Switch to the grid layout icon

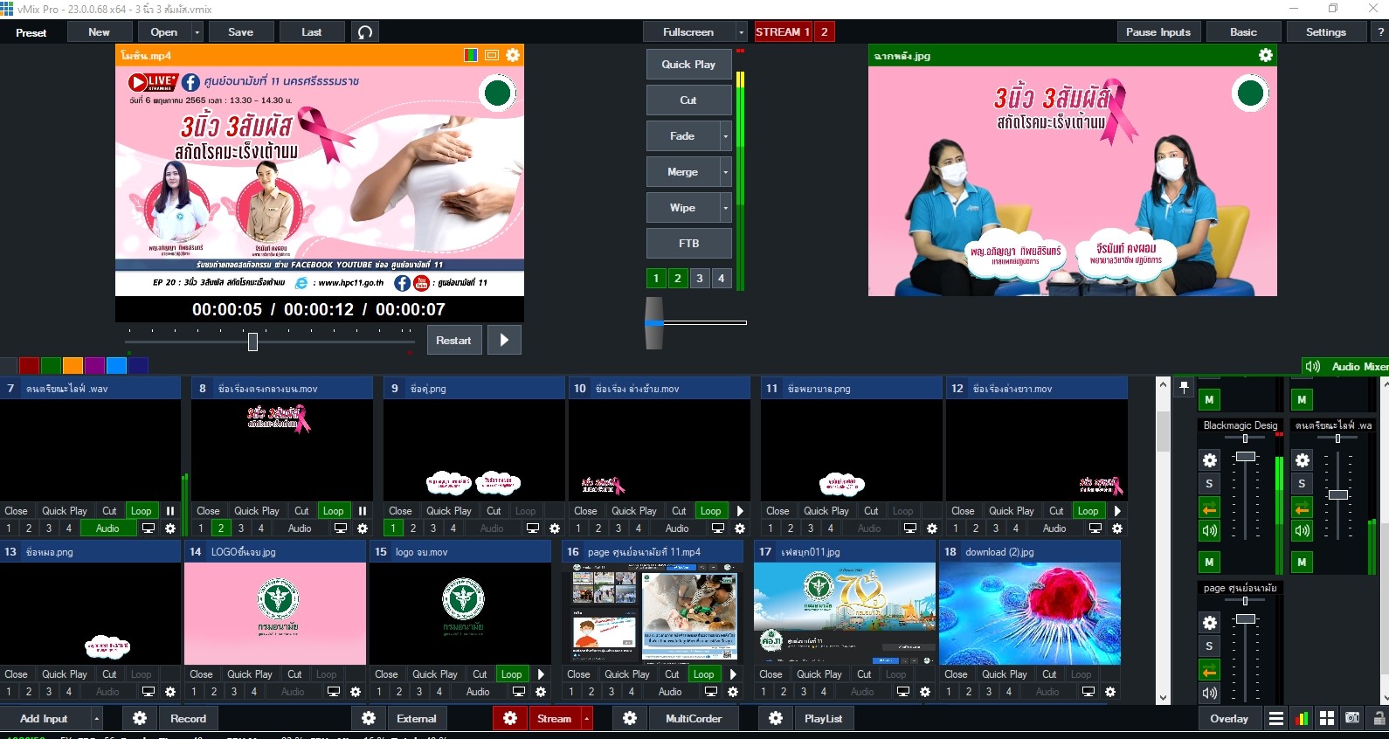[x=1327, y=718]
